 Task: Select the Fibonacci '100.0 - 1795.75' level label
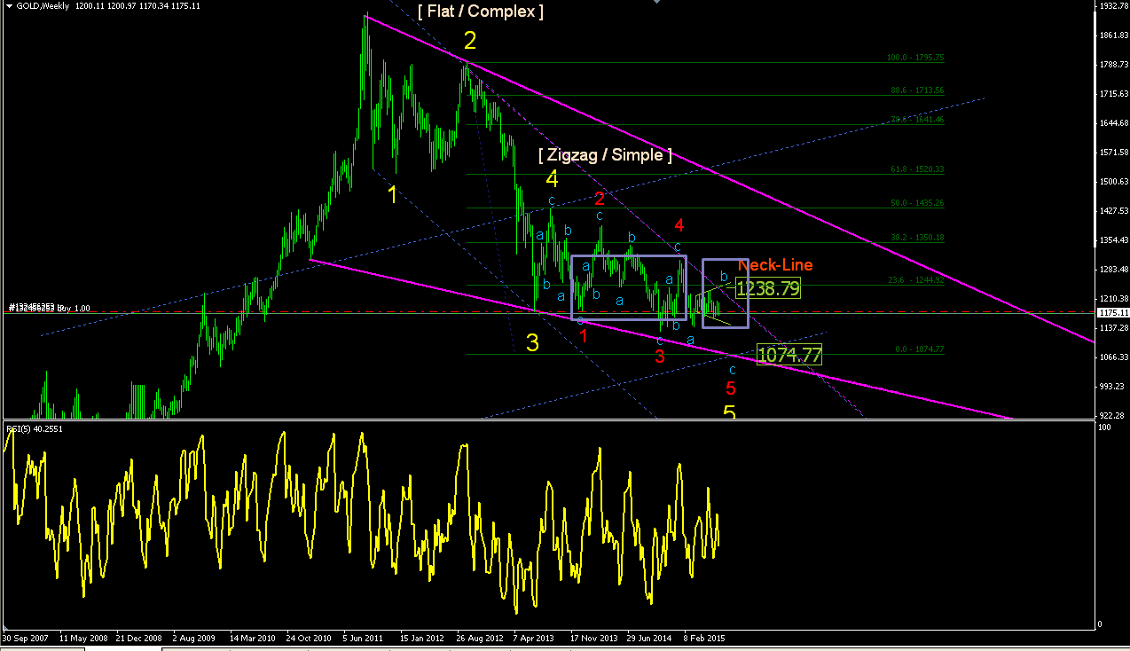915,58
